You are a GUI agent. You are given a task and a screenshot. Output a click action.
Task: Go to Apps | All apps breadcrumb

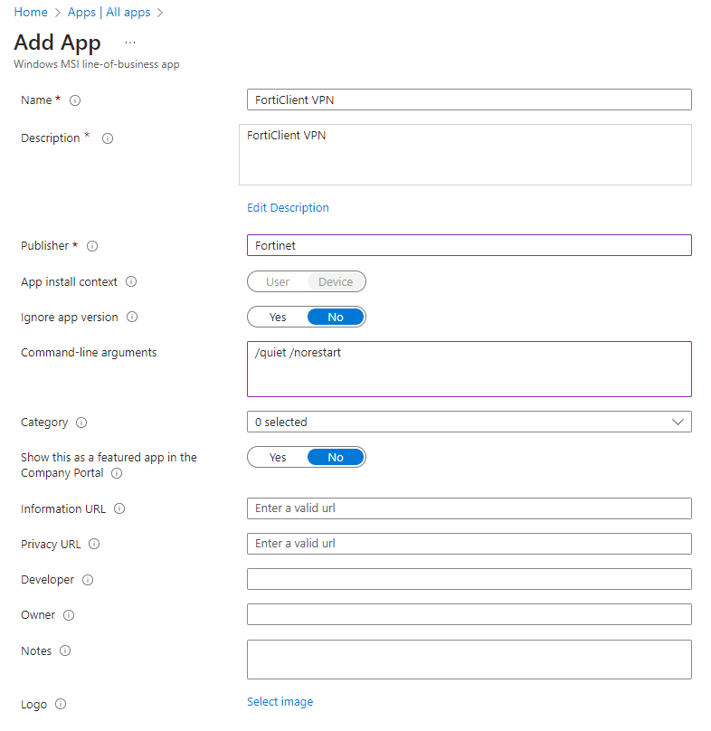tap(109, 12)
